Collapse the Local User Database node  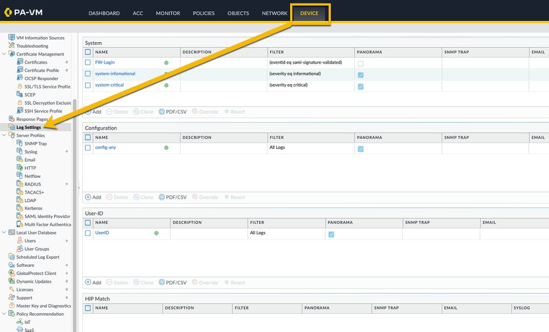click(4, 233)
